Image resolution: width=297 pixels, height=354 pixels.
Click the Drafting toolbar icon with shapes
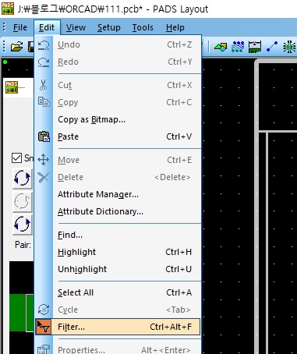221,47
